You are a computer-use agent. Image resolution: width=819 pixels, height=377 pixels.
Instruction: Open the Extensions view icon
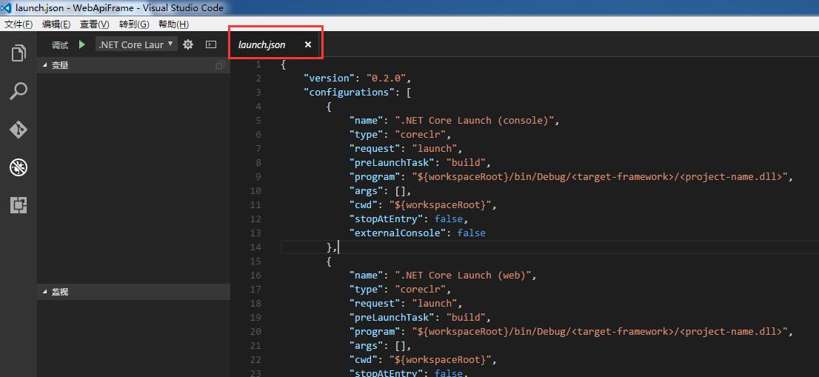19,205
